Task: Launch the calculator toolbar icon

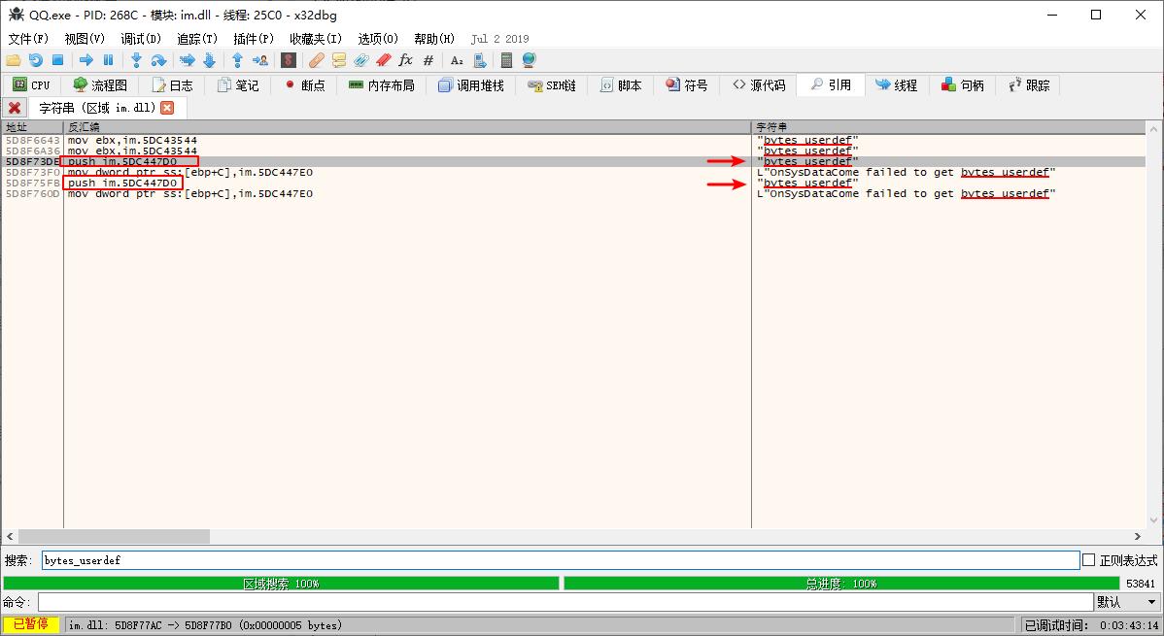Action: pos(506,60)
